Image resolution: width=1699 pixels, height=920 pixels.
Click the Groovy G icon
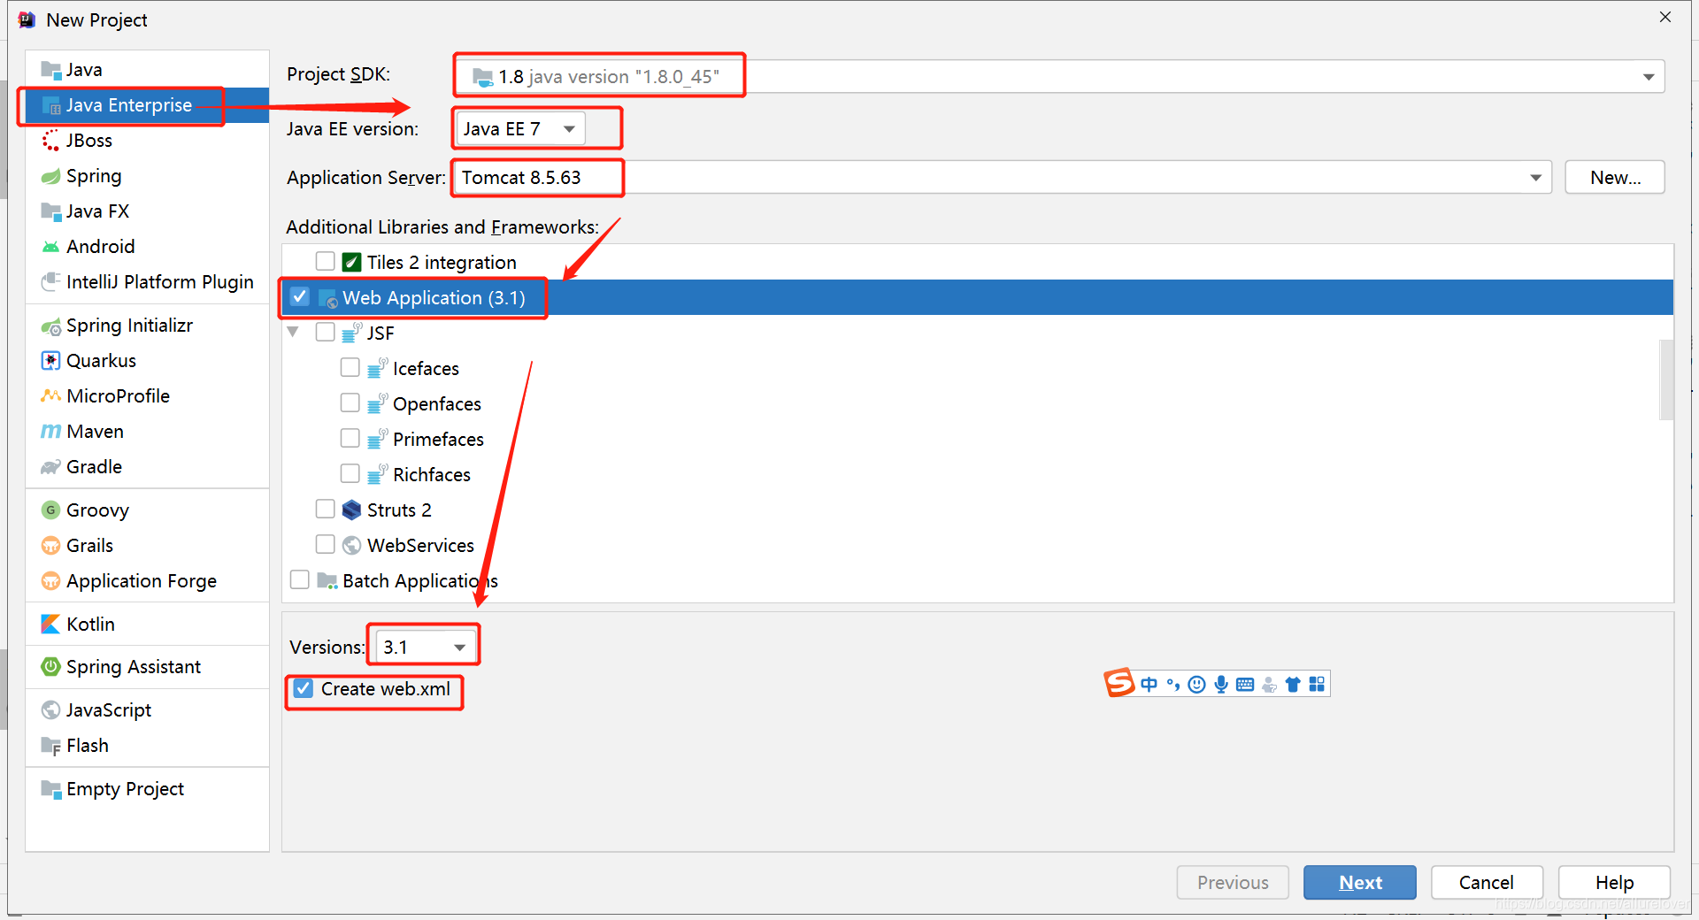point(50,510)
